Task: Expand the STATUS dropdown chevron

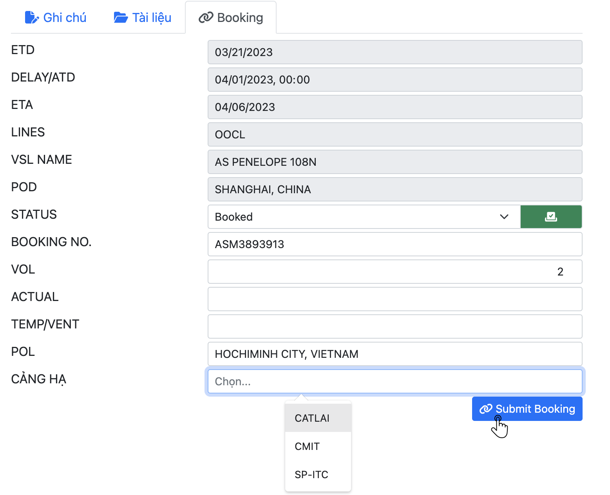Action: (504, 217)
